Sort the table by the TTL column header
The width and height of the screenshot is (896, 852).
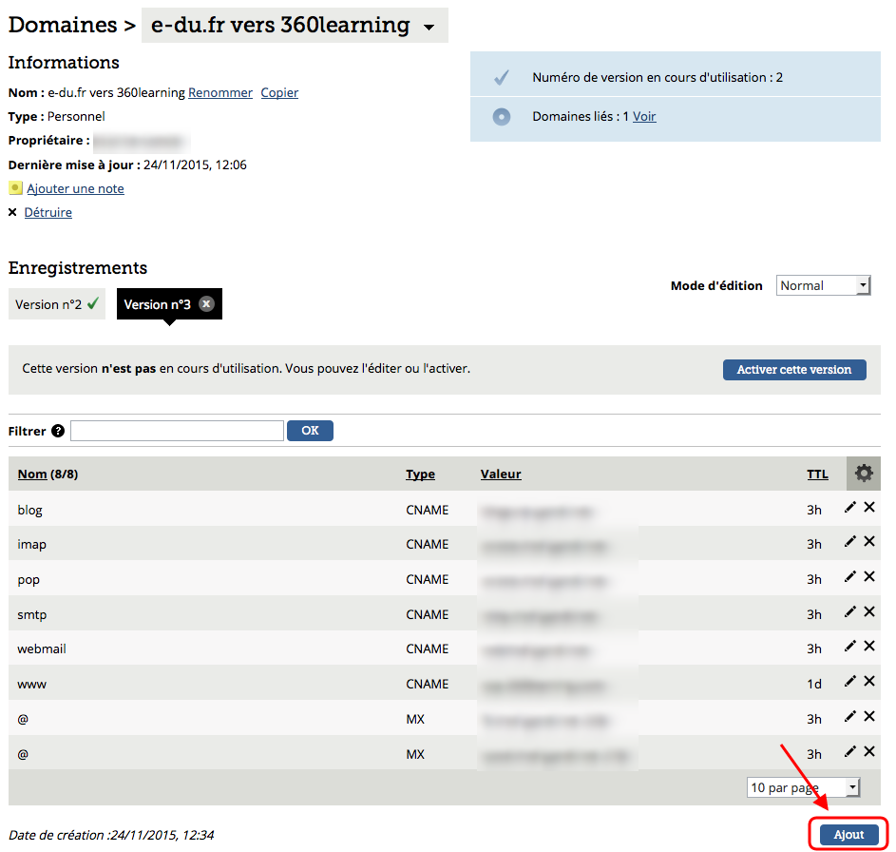point(817,474)
